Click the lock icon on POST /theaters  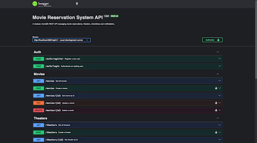pos(216,132)
